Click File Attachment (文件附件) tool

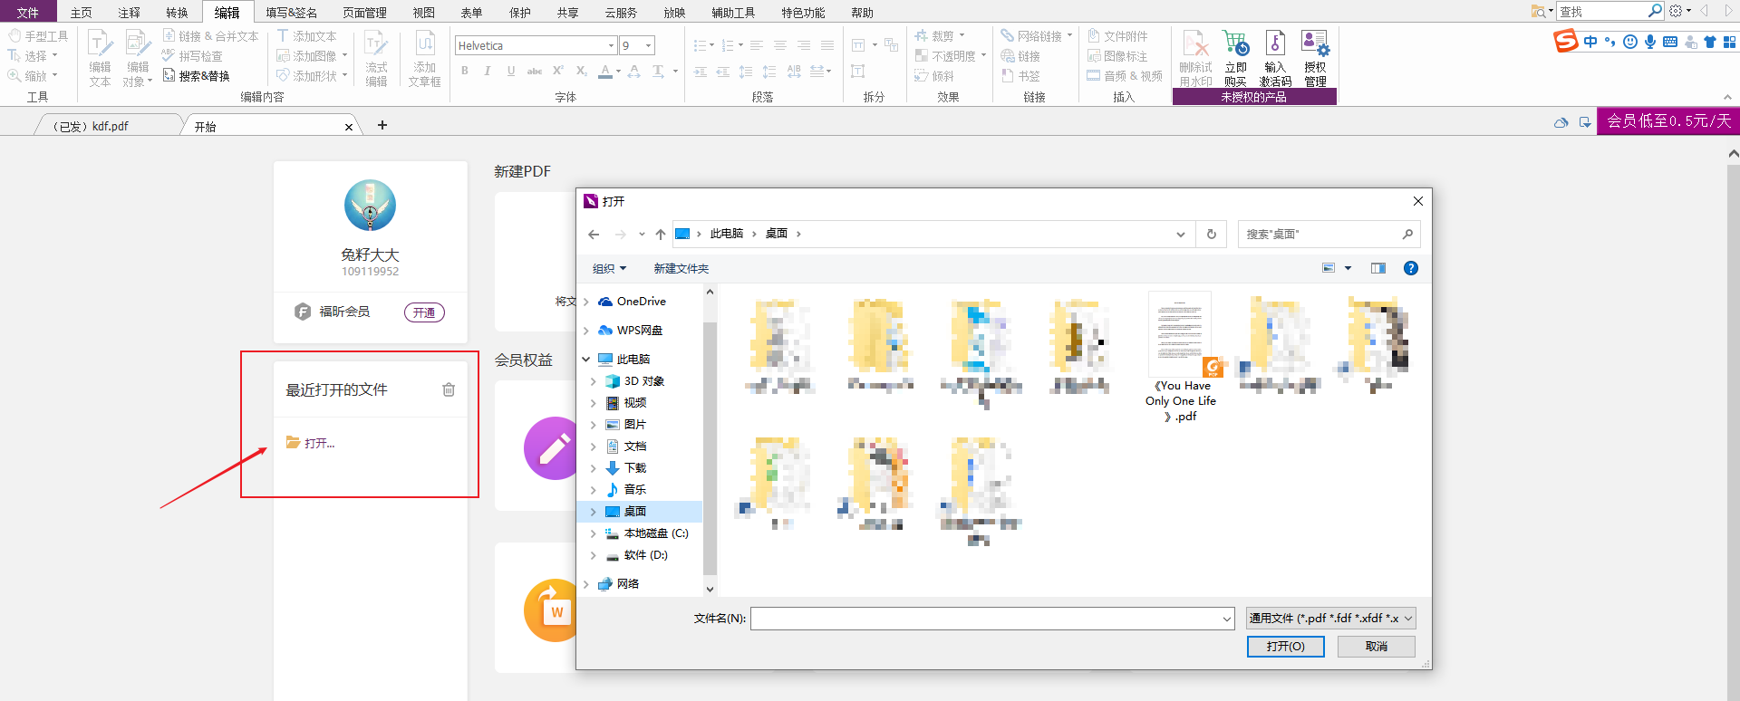(x=1117, y=36)
